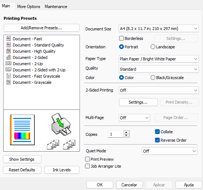
Task: Open help with the Ajuda button
Action: click(189, 185)
